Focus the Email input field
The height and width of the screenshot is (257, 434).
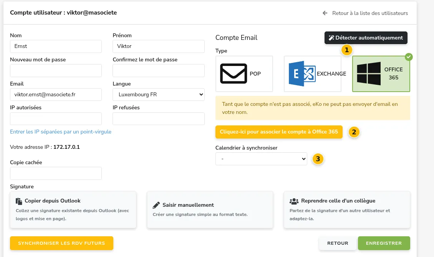click(x=56, y=94)
